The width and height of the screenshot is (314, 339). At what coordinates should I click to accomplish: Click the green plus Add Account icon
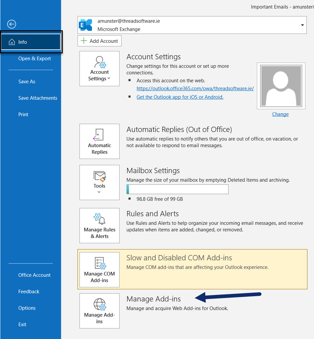coord(84,40)
